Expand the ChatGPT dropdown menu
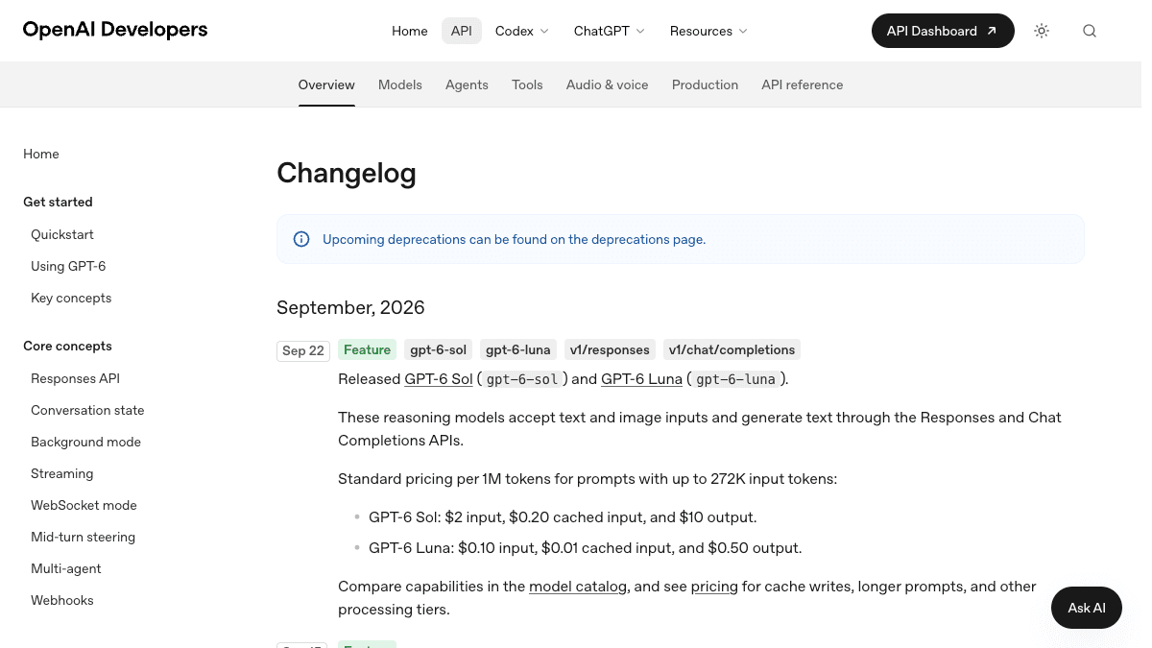The image size is (1152, 648). pos(610,31)
